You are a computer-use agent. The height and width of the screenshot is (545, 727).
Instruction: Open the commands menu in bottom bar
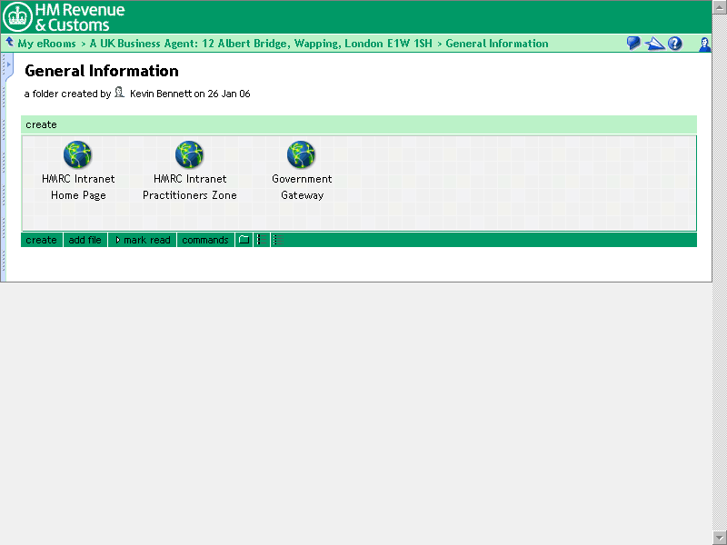tap(205, 240)
